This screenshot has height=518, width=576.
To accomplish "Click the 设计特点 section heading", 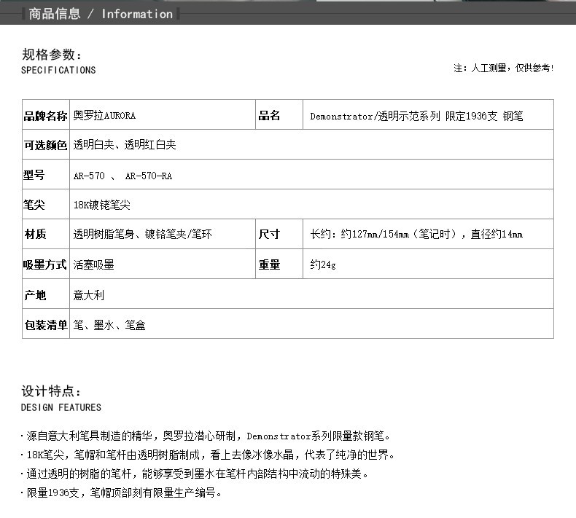I will click(x=51, y=391).
